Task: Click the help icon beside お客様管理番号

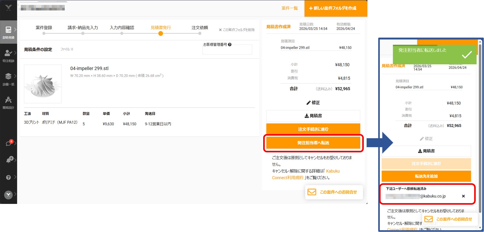Action: [x=230, y=45]
